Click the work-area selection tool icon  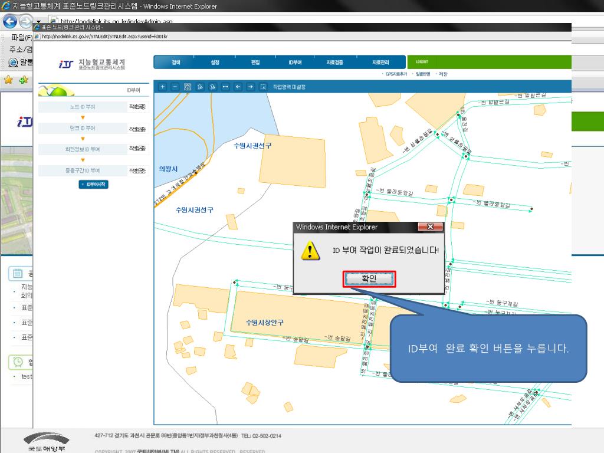tap(263, 87)
